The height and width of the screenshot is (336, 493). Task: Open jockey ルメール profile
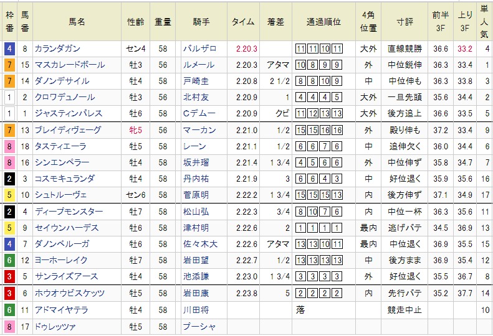198,65
